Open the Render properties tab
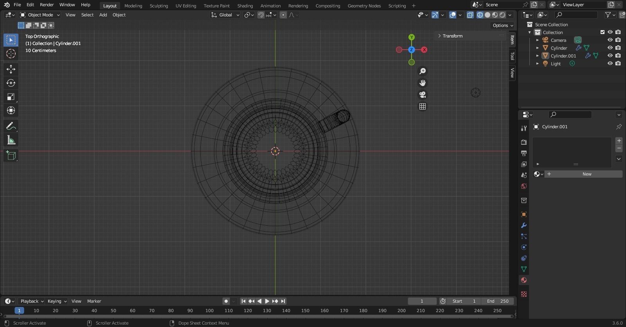This screenshot has width=626, height=327. point(524,142)
